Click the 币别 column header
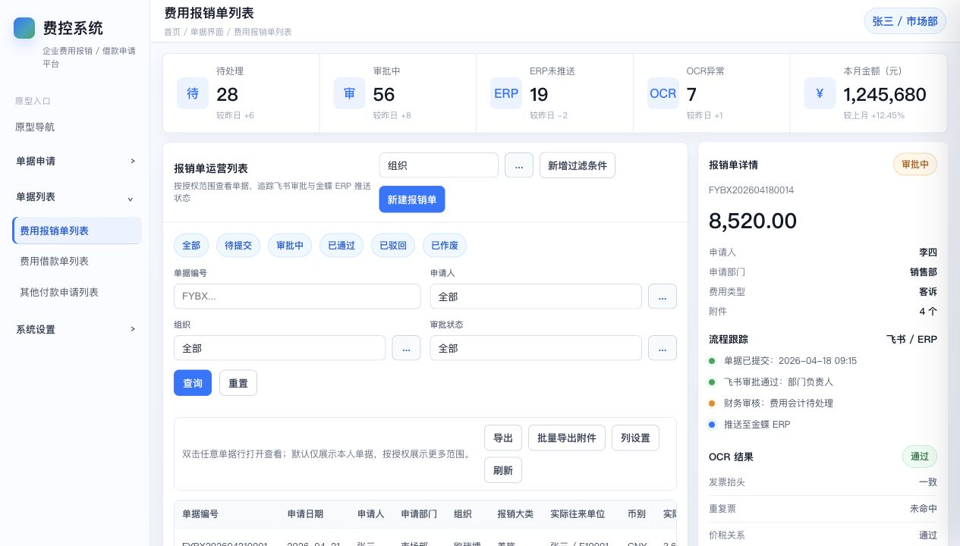The height and width of the screenshot is (546, 960). (x=637, y=514)
